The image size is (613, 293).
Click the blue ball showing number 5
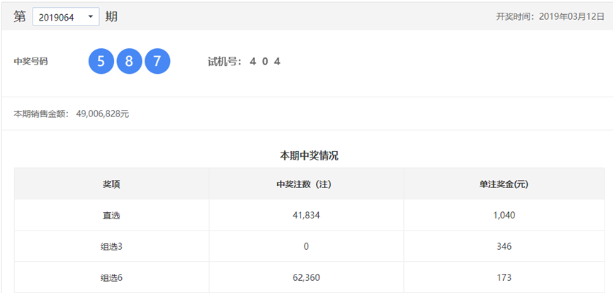point(101,61)
